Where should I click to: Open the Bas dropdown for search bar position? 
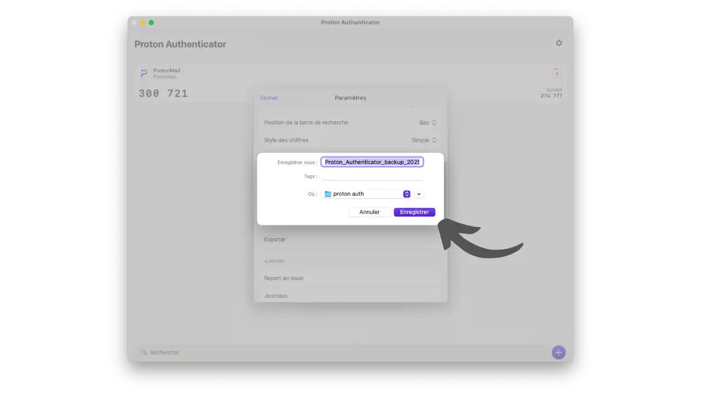click(427, 122)
